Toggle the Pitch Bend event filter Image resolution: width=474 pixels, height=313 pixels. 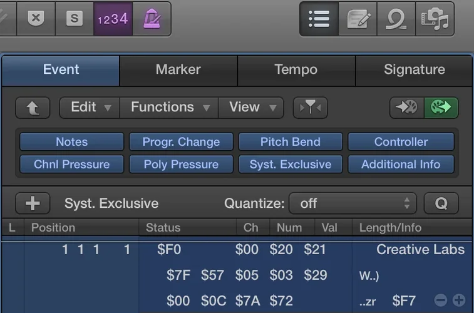[291, 141]
